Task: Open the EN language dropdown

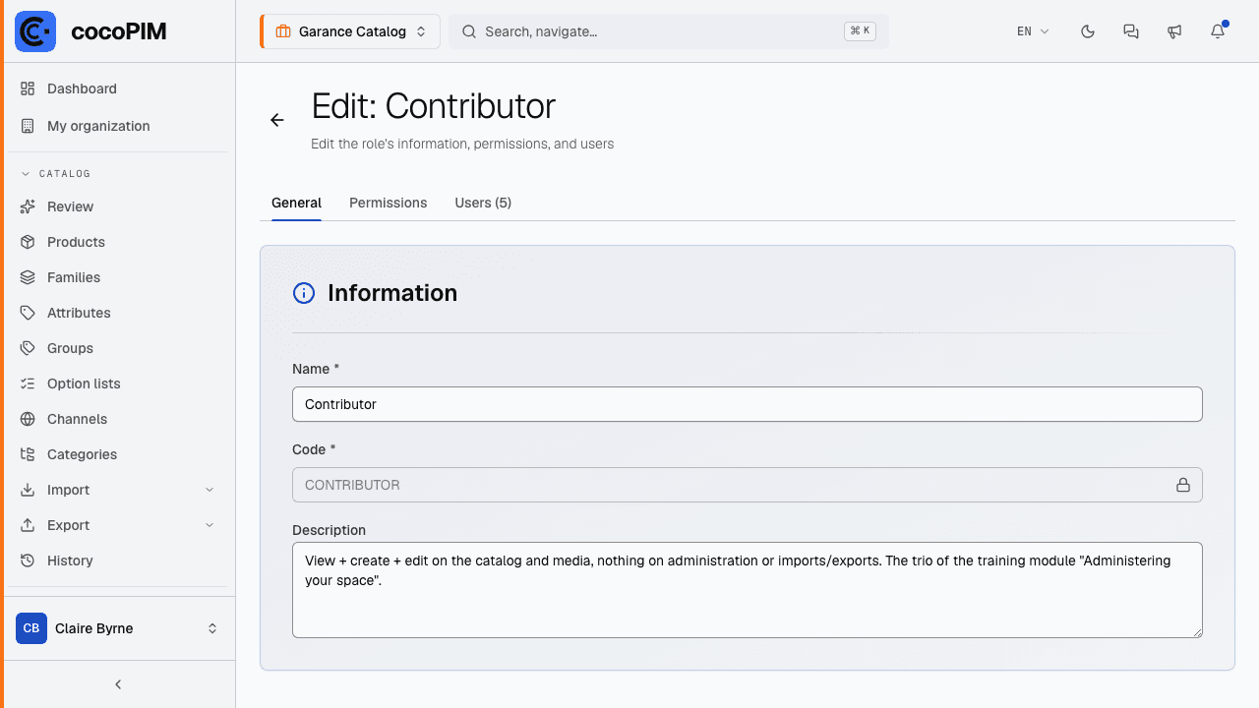Action: coord(1033,31)
